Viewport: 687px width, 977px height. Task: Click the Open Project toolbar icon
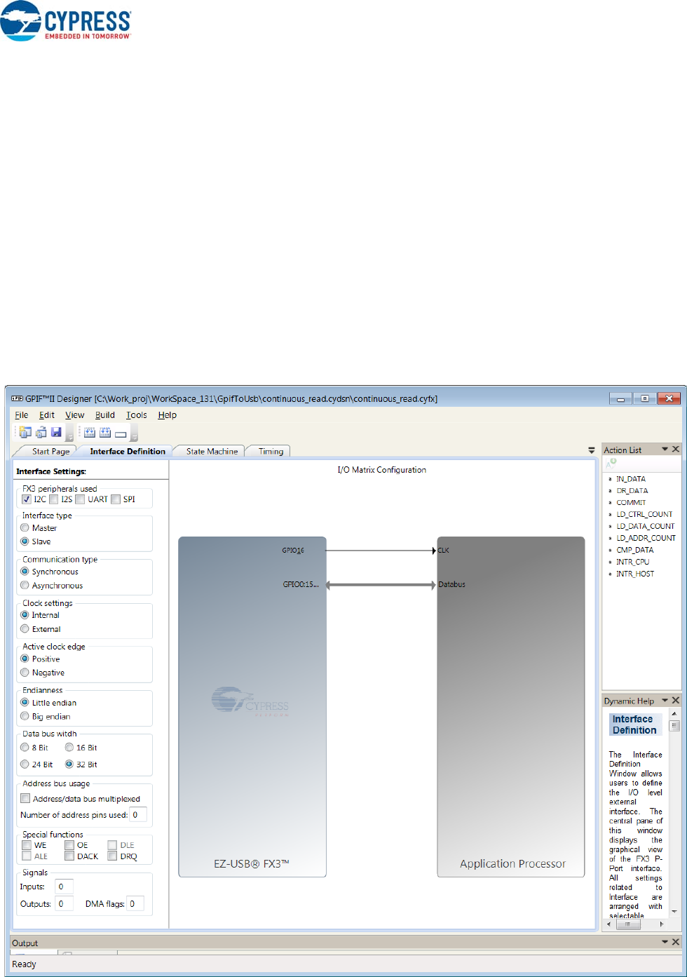[41, 432]
